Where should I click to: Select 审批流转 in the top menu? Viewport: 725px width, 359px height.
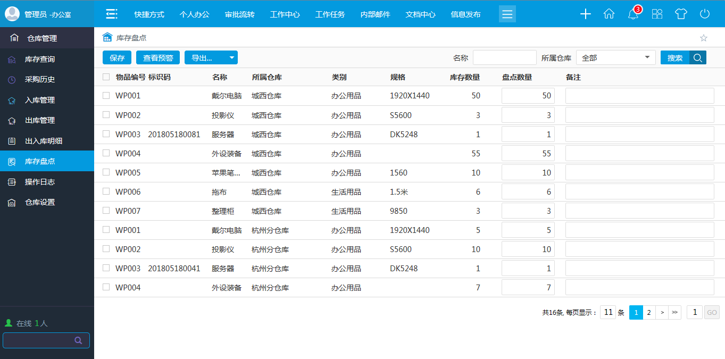pos(239,14)
